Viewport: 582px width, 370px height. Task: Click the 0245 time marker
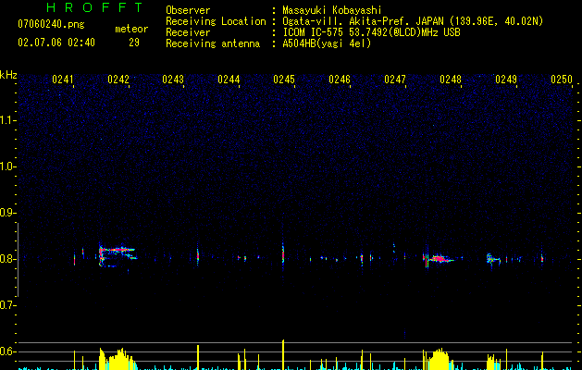coord(284,80)
